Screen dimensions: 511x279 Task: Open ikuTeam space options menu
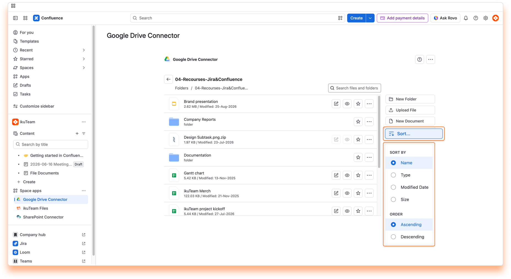click(x=84, y=122)
